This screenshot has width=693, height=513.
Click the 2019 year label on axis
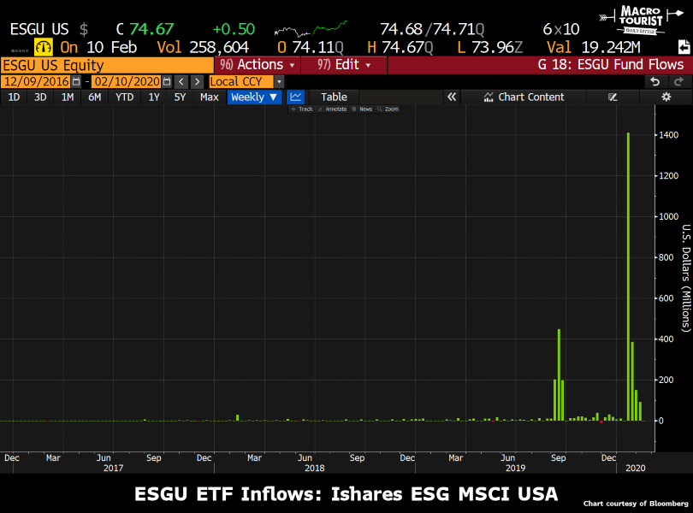[515, 468]
